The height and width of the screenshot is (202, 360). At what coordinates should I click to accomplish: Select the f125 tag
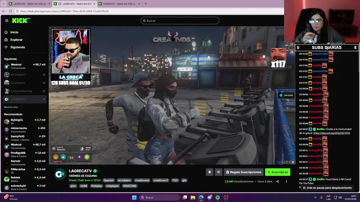pos(175,180)
